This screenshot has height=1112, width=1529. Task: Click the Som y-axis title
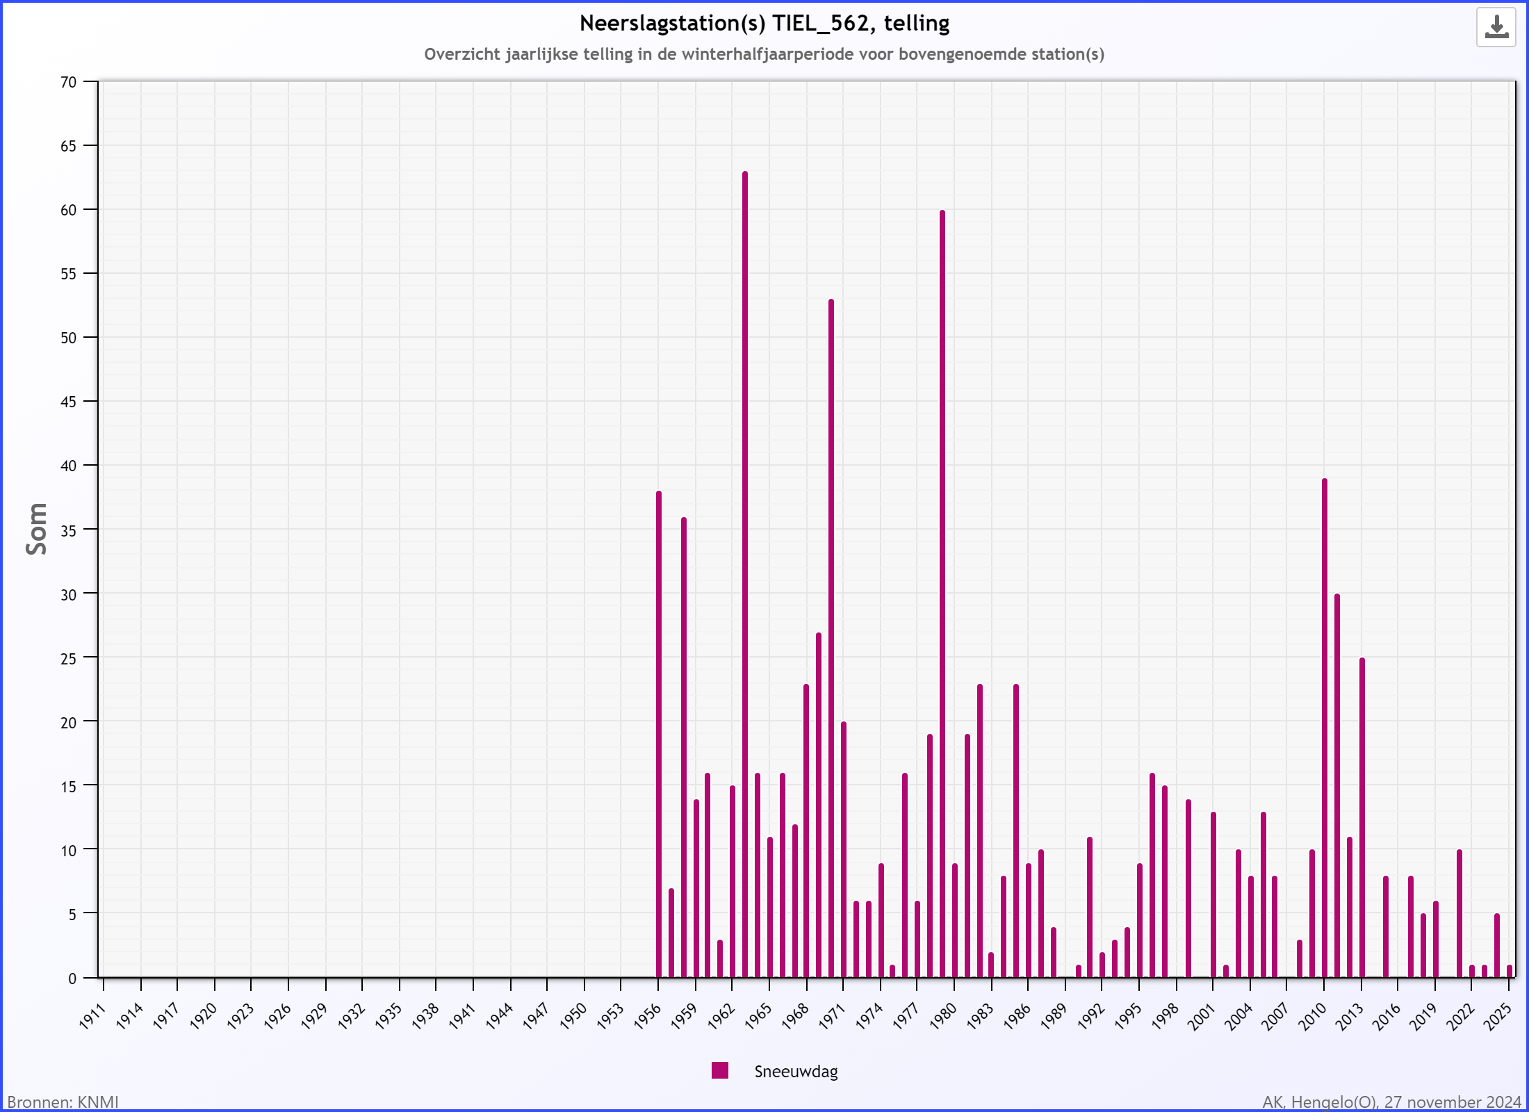36,529
